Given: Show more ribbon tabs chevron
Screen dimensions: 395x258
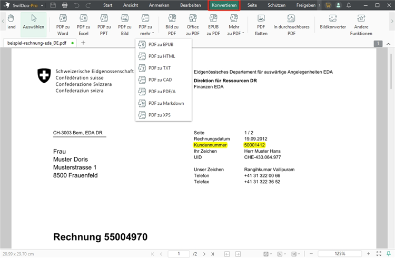Looking at the screenshot, I should (320, 5).
